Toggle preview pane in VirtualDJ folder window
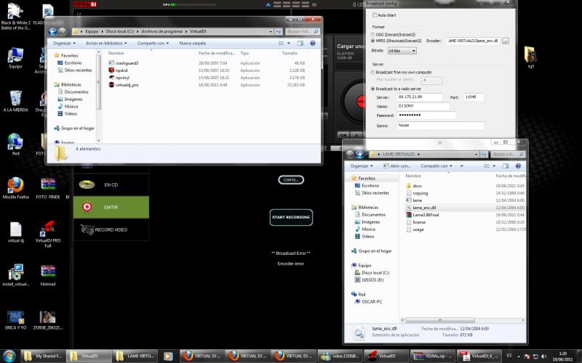This screenshot has height=363, width=582. click(x=300, y=44)
